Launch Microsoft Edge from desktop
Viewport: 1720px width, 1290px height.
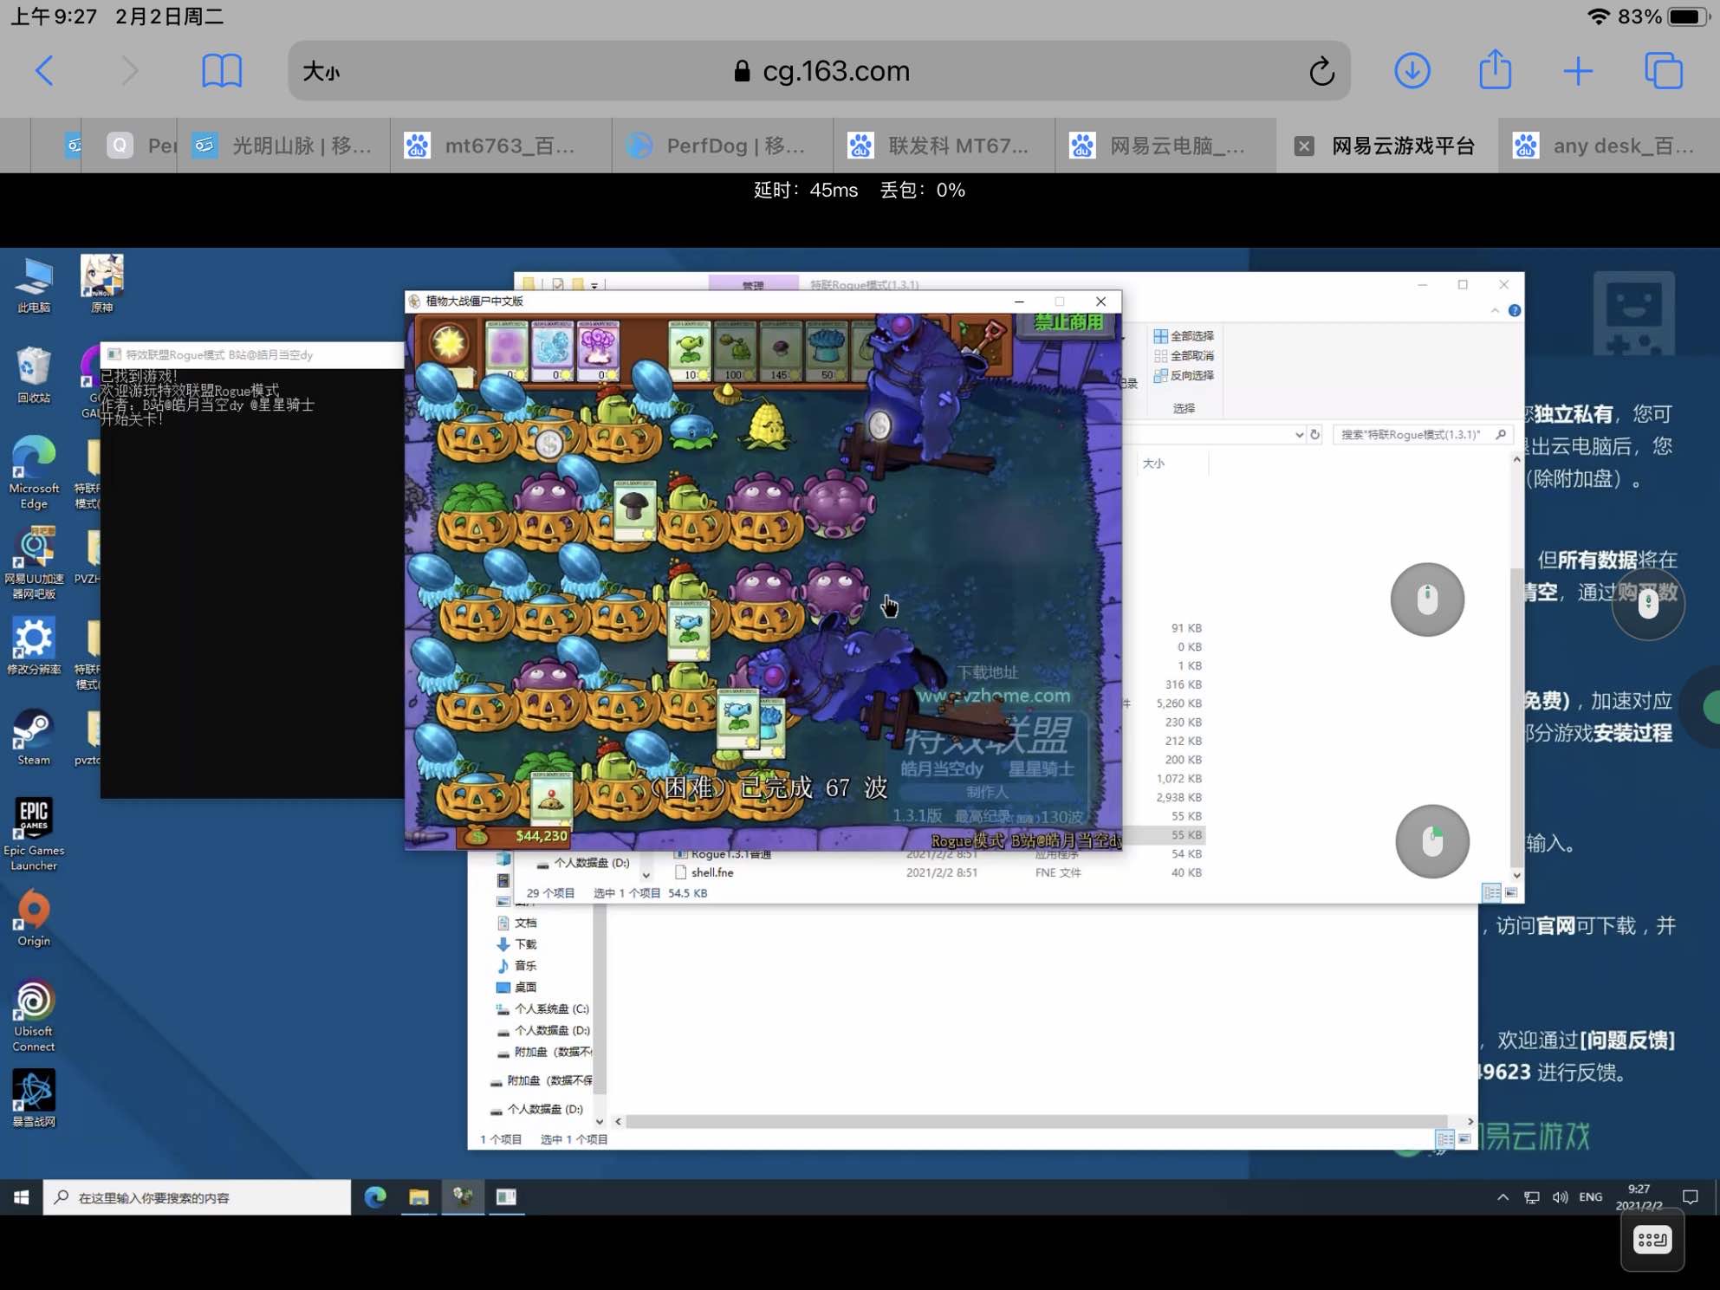tap(34, 472)
